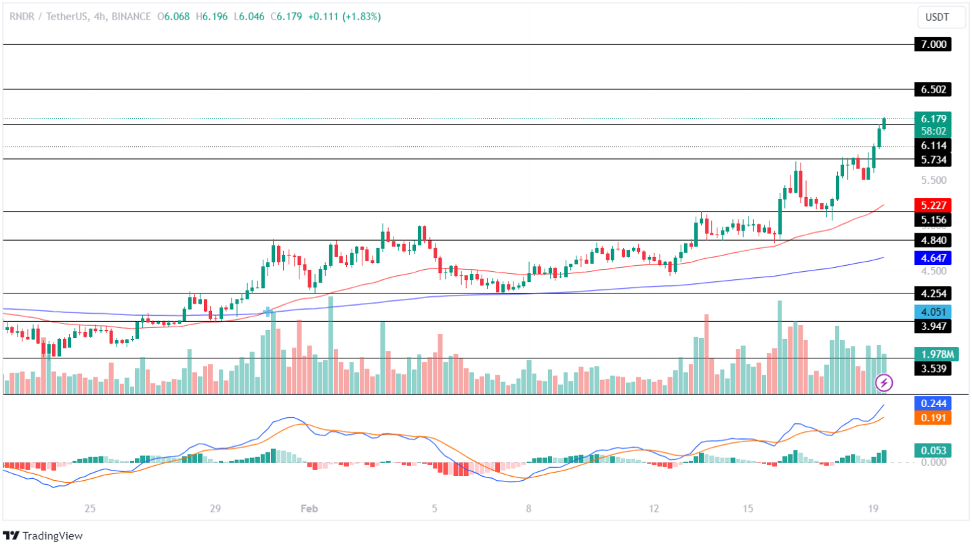Click the +0.111 (+1.83%) change value

[343, 16]
